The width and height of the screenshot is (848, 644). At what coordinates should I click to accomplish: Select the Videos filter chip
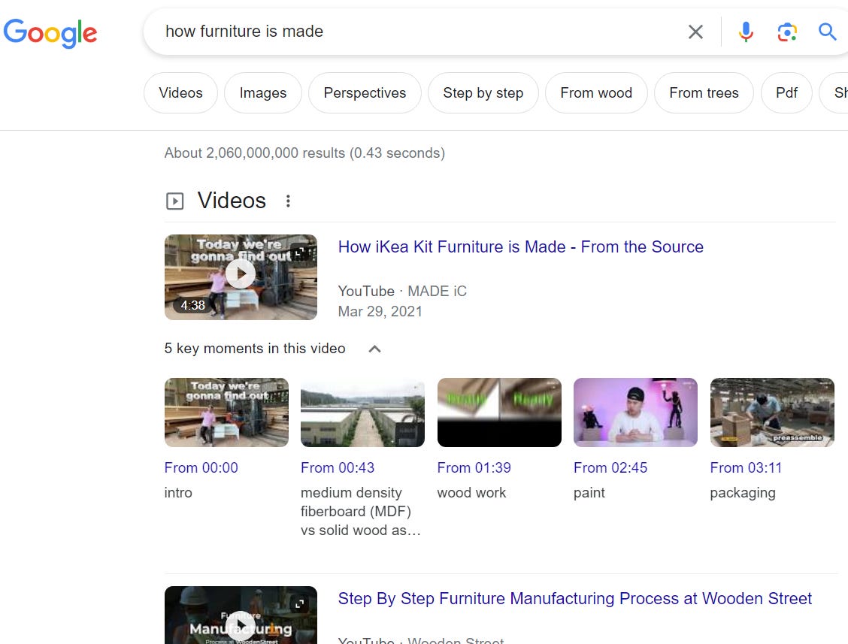click(x=180, y=93)
